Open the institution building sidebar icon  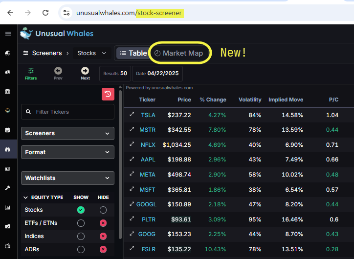pyautogui.click(x=7, y=91)
